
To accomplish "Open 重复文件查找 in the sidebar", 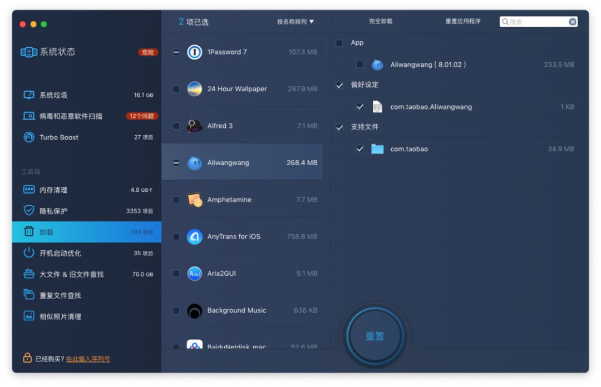I will tap(87, 295).
